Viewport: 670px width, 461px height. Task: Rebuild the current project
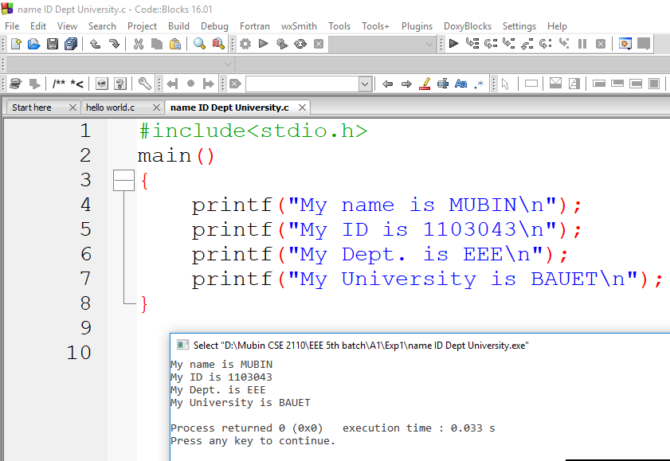pyautogui.click(x=299, y=44)
